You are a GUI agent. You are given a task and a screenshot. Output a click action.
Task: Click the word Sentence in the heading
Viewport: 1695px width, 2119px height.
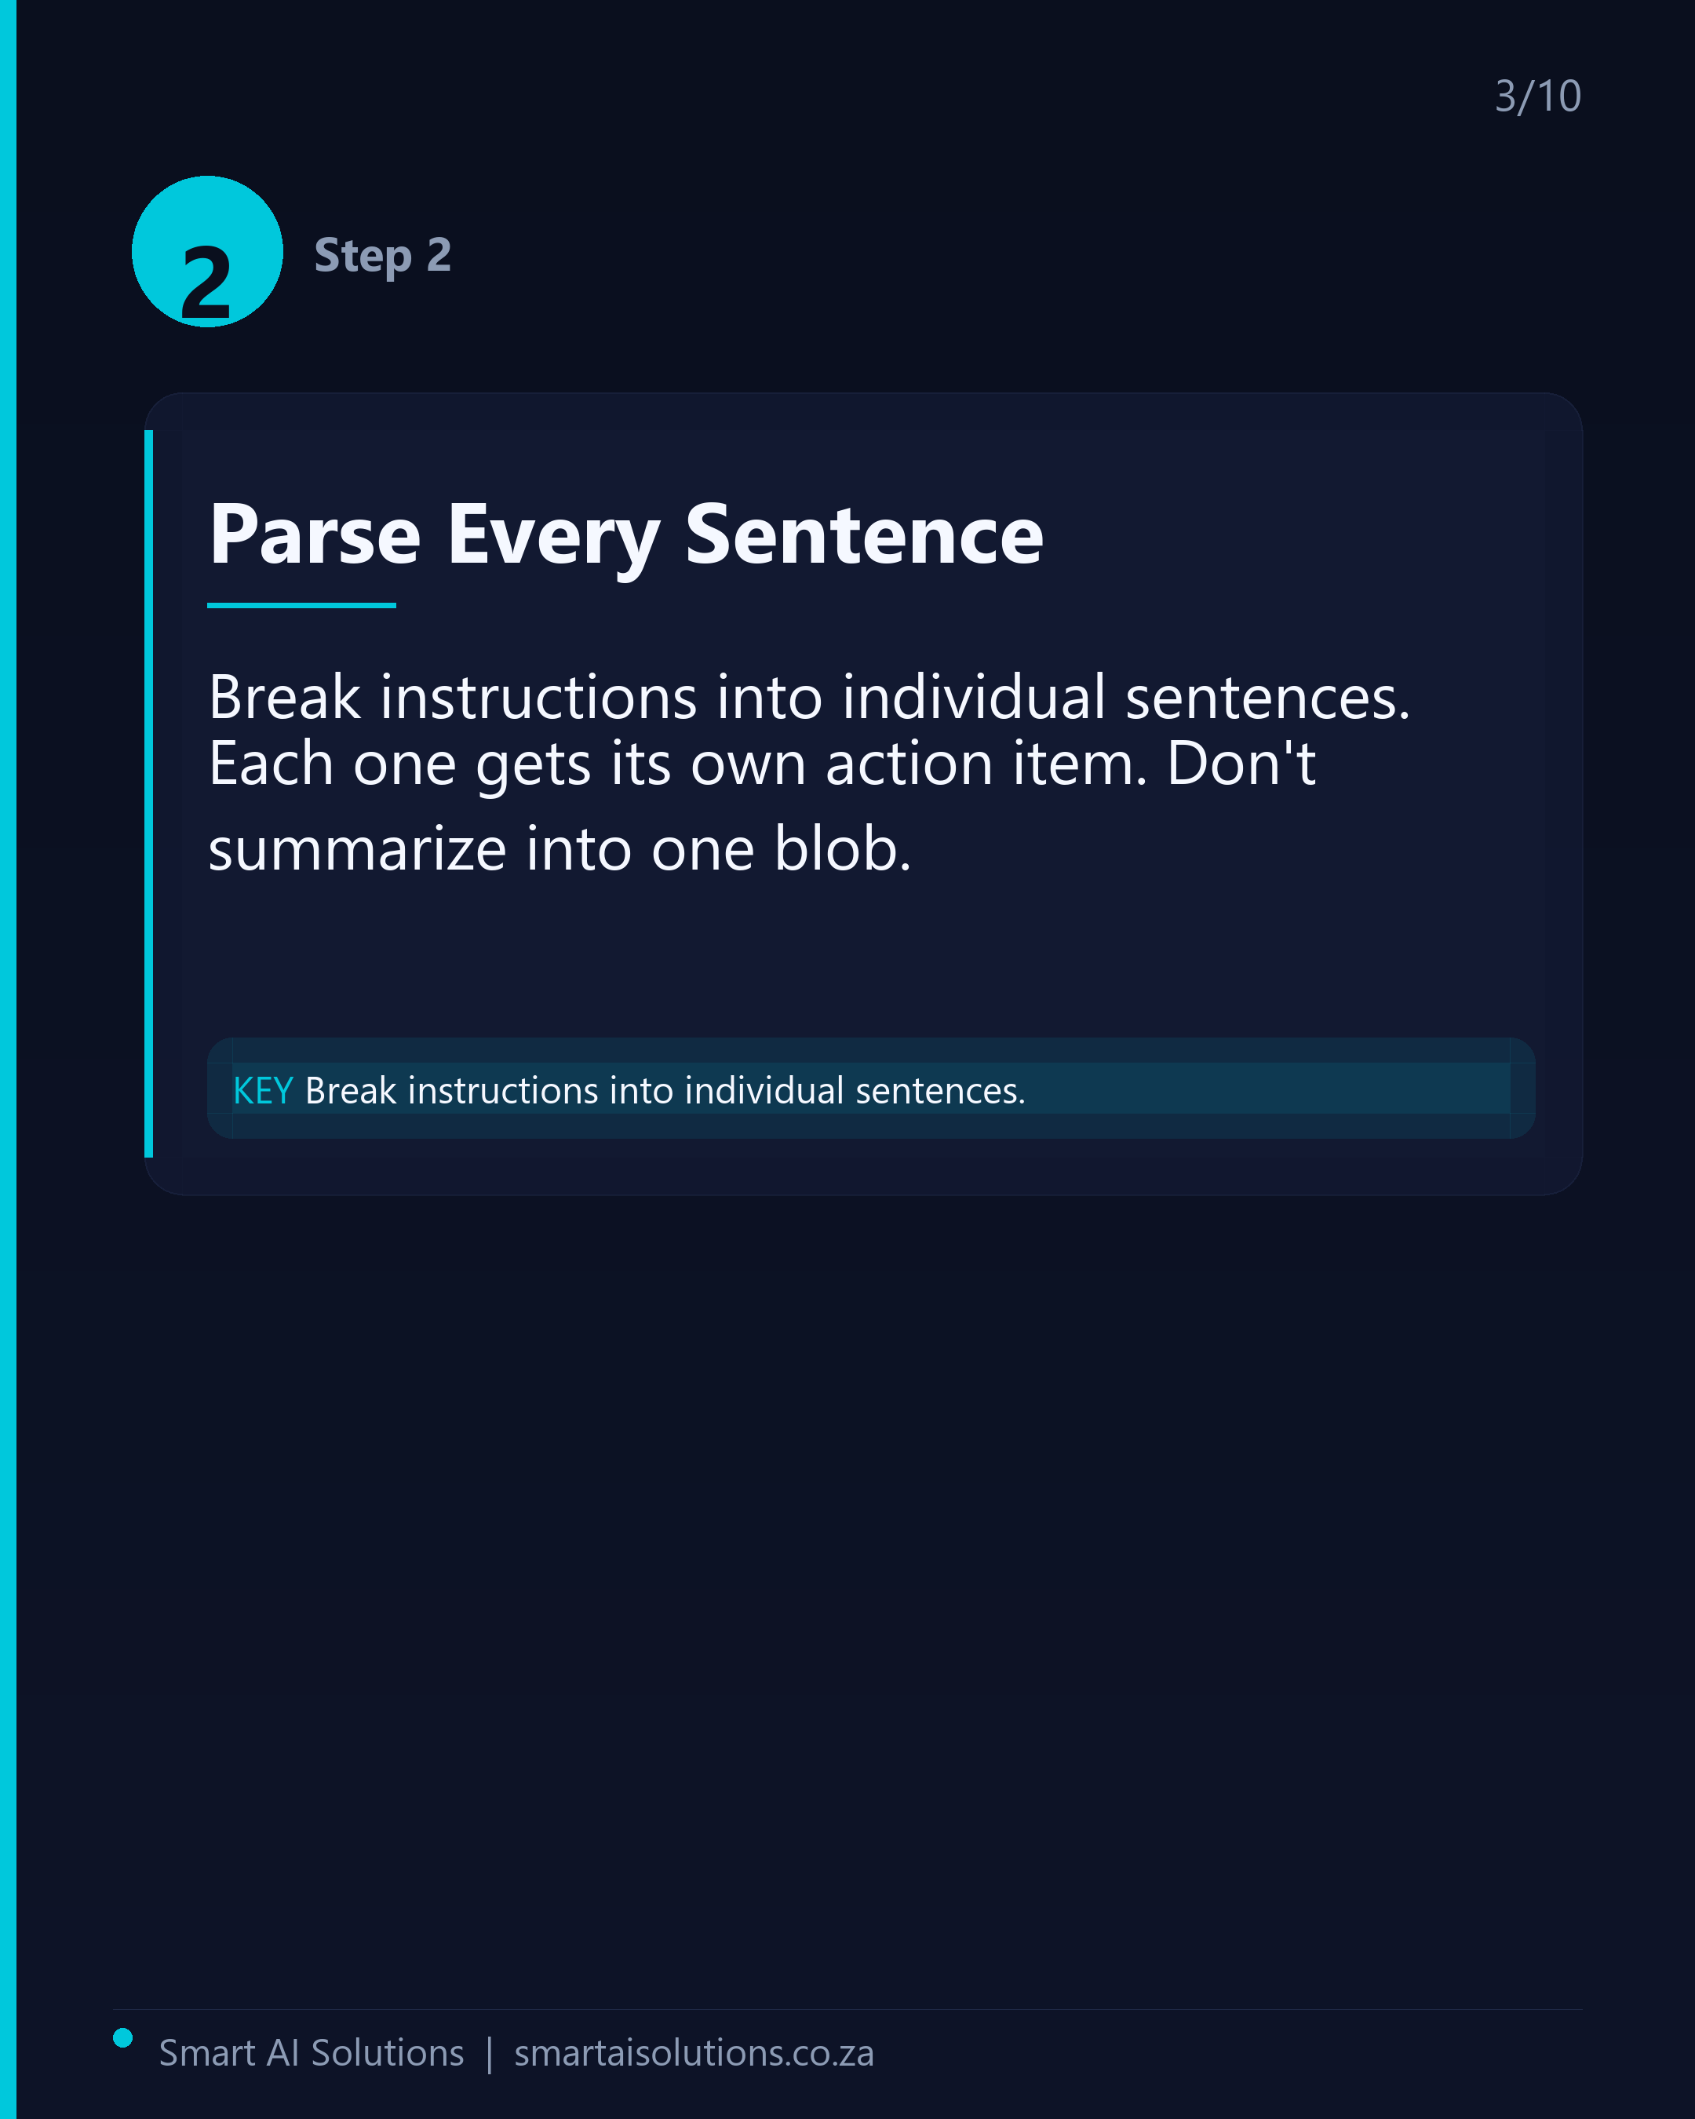coord(864,534)
